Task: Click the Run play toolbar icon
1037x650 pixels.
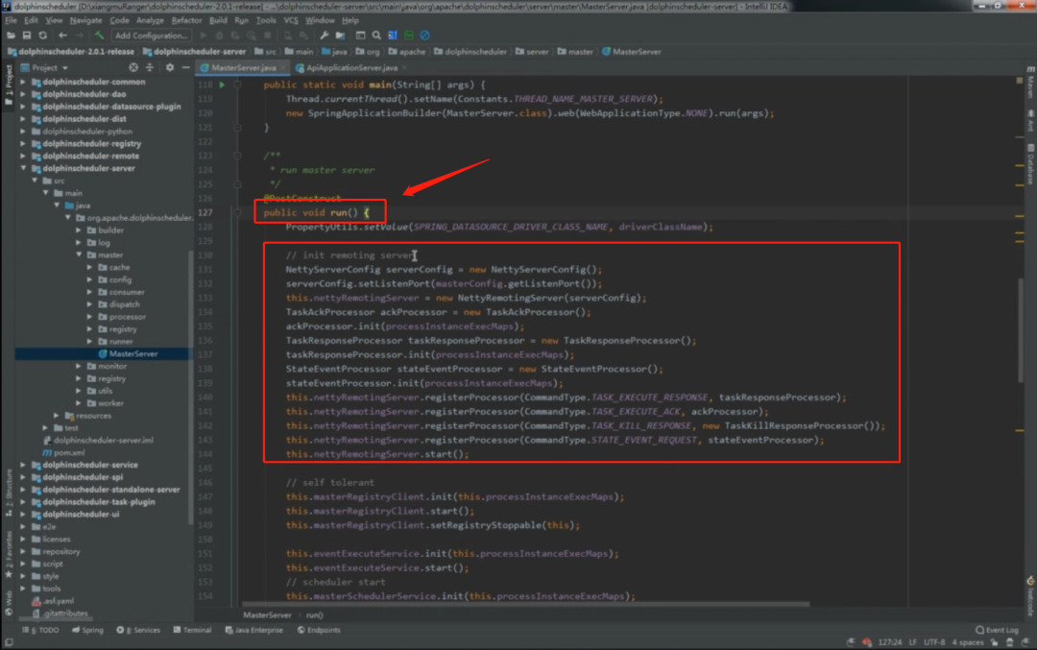Action: [x=203, y=36]
